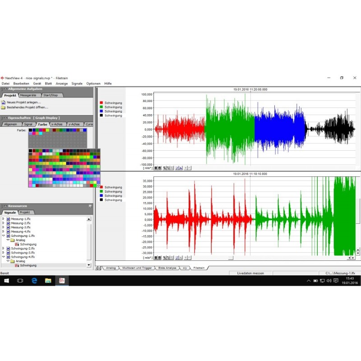This screenshot has width=361, height=361.
Task: Open Bestehendes Projekt via folder icon
Action: [3, 107]
